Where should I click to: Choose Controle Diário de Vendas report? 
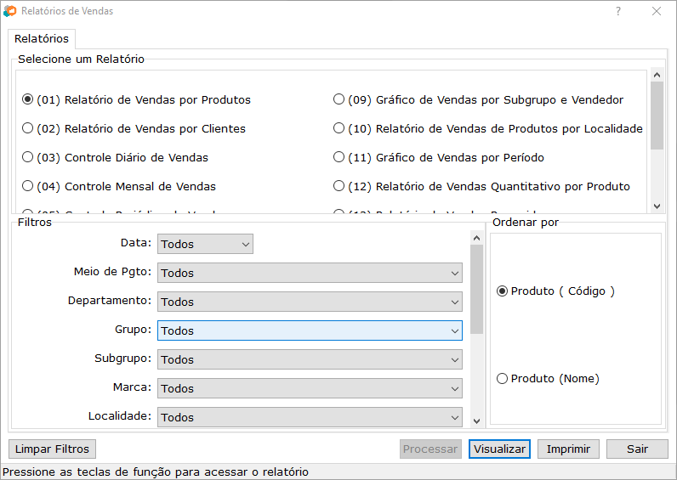pyautogui.click(x=28, y=158)
